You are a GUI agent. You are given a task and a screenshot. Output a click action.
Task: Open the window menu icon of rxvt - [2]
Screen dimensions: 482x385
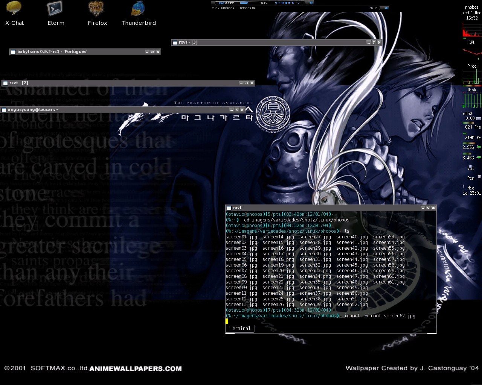(x=5, y=83)
